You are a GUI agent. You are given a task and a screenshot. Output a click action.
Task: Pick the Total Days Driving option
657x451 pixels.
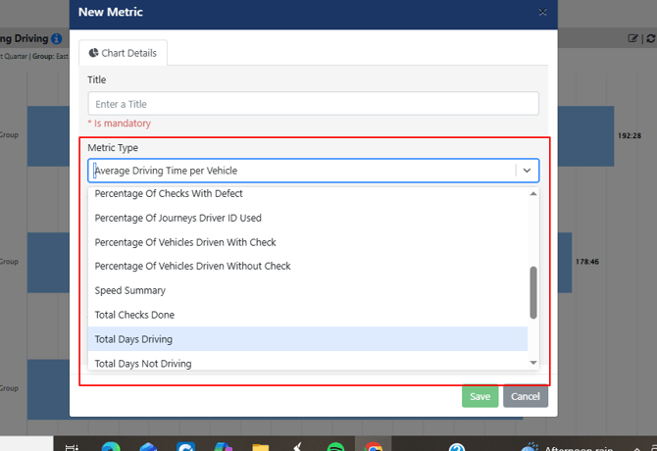tap(308, 339)
